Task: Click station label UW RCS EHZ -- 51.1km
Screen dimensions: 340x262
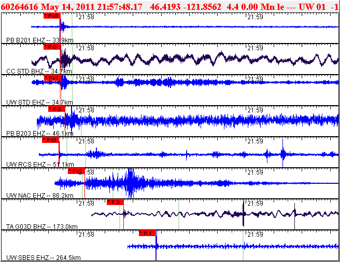Action: coord(40,164)
